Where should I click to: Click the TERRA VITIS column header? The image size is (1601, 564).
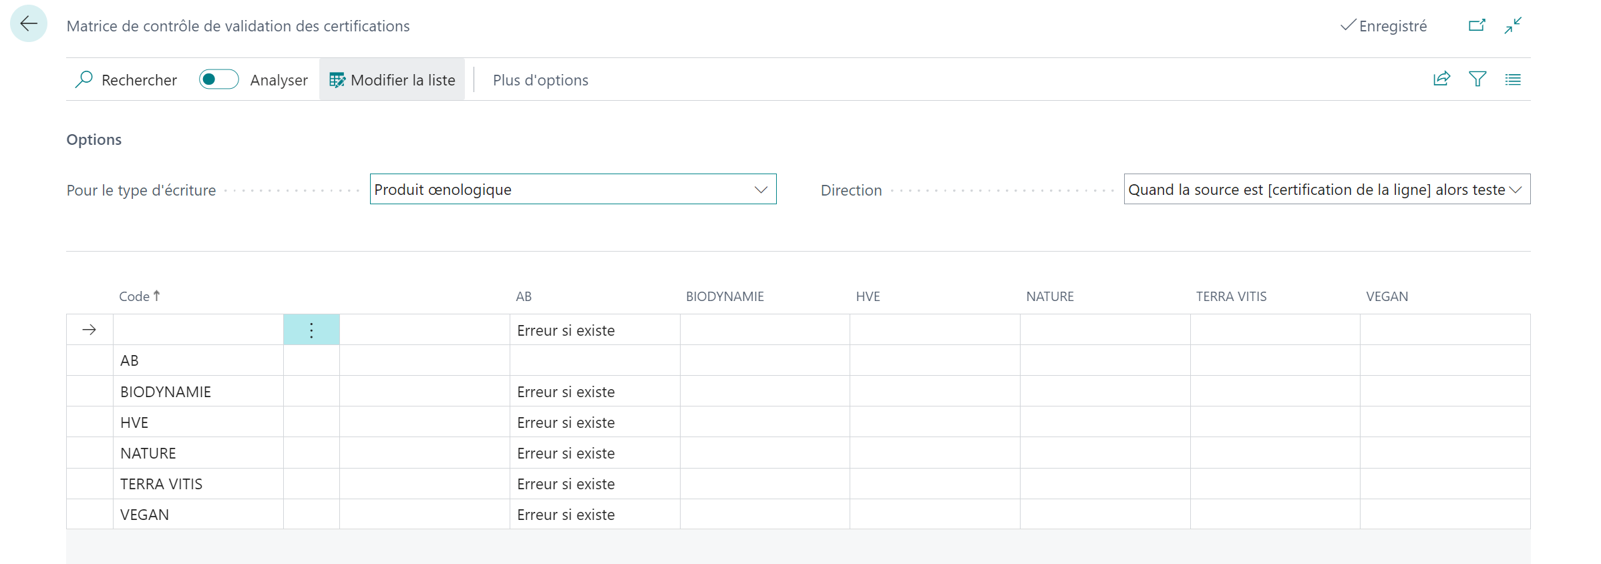tap(1231, 296)
